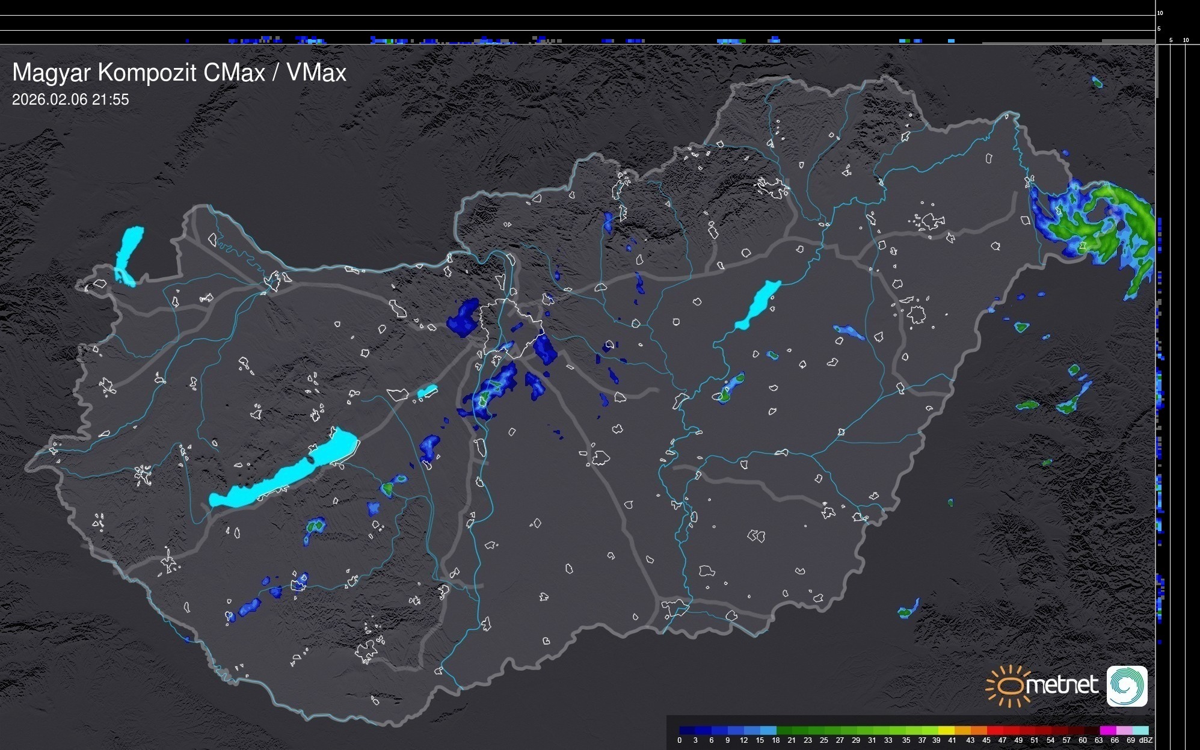Click the right vertical VMax profile strip

coord(1177,361)
